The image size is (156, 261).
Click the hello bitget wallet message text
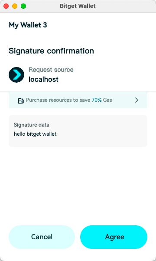pyautogui.click(x=35, y=134)
